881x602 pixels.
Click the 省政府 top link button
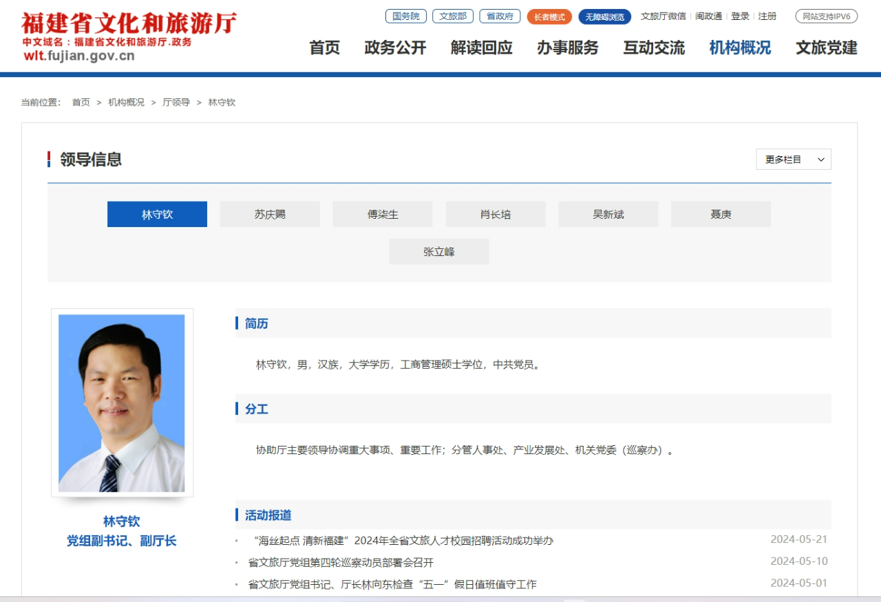point(500,16)
